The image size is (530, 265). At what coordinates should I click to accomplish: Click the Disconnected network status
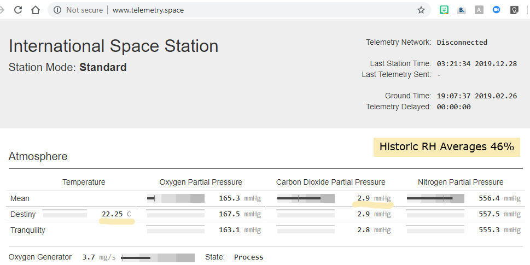462,43
